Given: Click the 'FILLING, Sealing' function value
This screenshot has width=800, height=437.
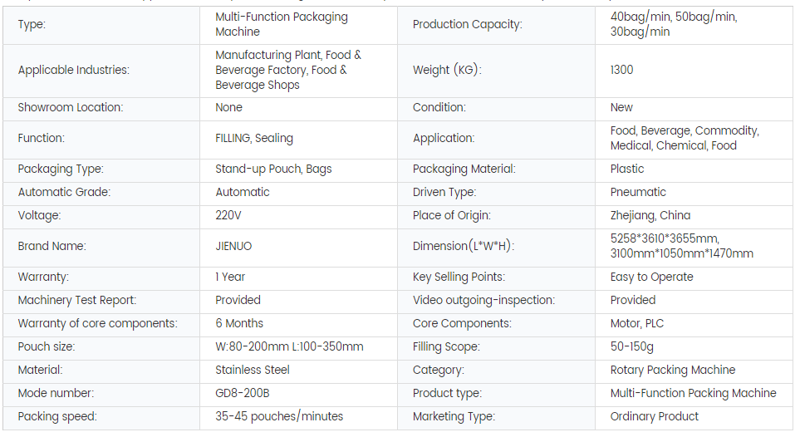Looking at the screenshot, I should coord(254,138).
